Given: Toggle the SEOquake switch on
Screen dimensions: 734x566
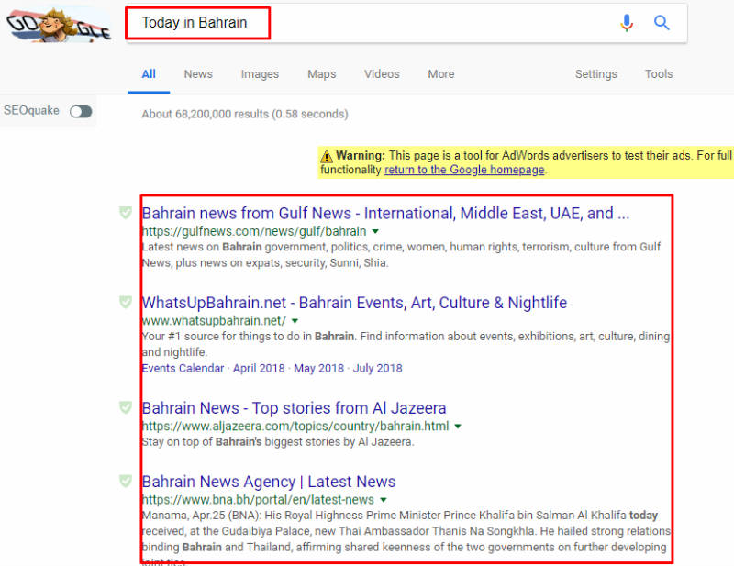Looking at the screenshot, I should [x=80, y=110].
